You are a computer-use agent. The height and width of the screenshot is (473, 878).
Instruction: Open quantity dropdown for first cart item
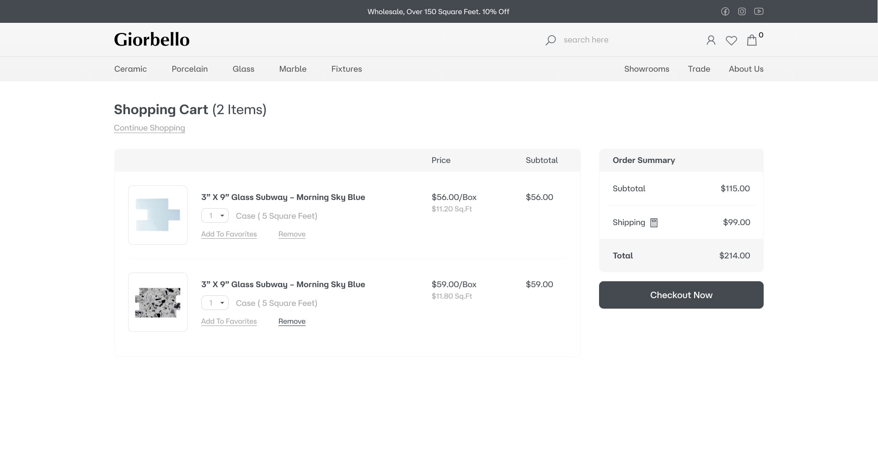tap(215, 216)
